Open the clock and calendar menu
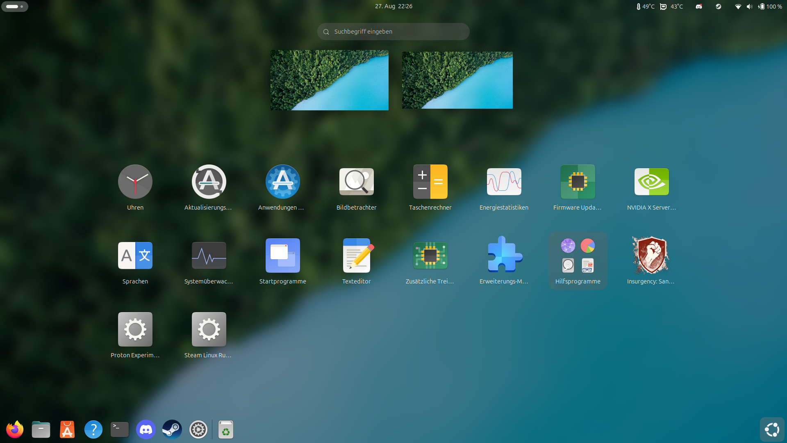This screenshot has width=787, height=443. click(x=393, y=6)
